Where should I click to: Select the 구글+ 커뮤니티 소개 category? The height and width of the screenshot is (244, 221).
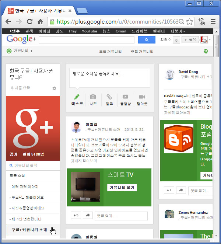coord(33,230)
